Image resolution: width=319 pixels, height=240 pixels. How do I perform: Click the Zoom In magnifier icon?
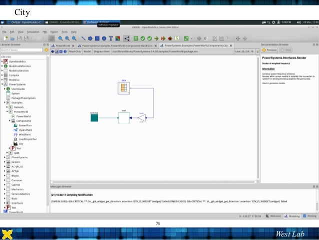pos(60,38)
